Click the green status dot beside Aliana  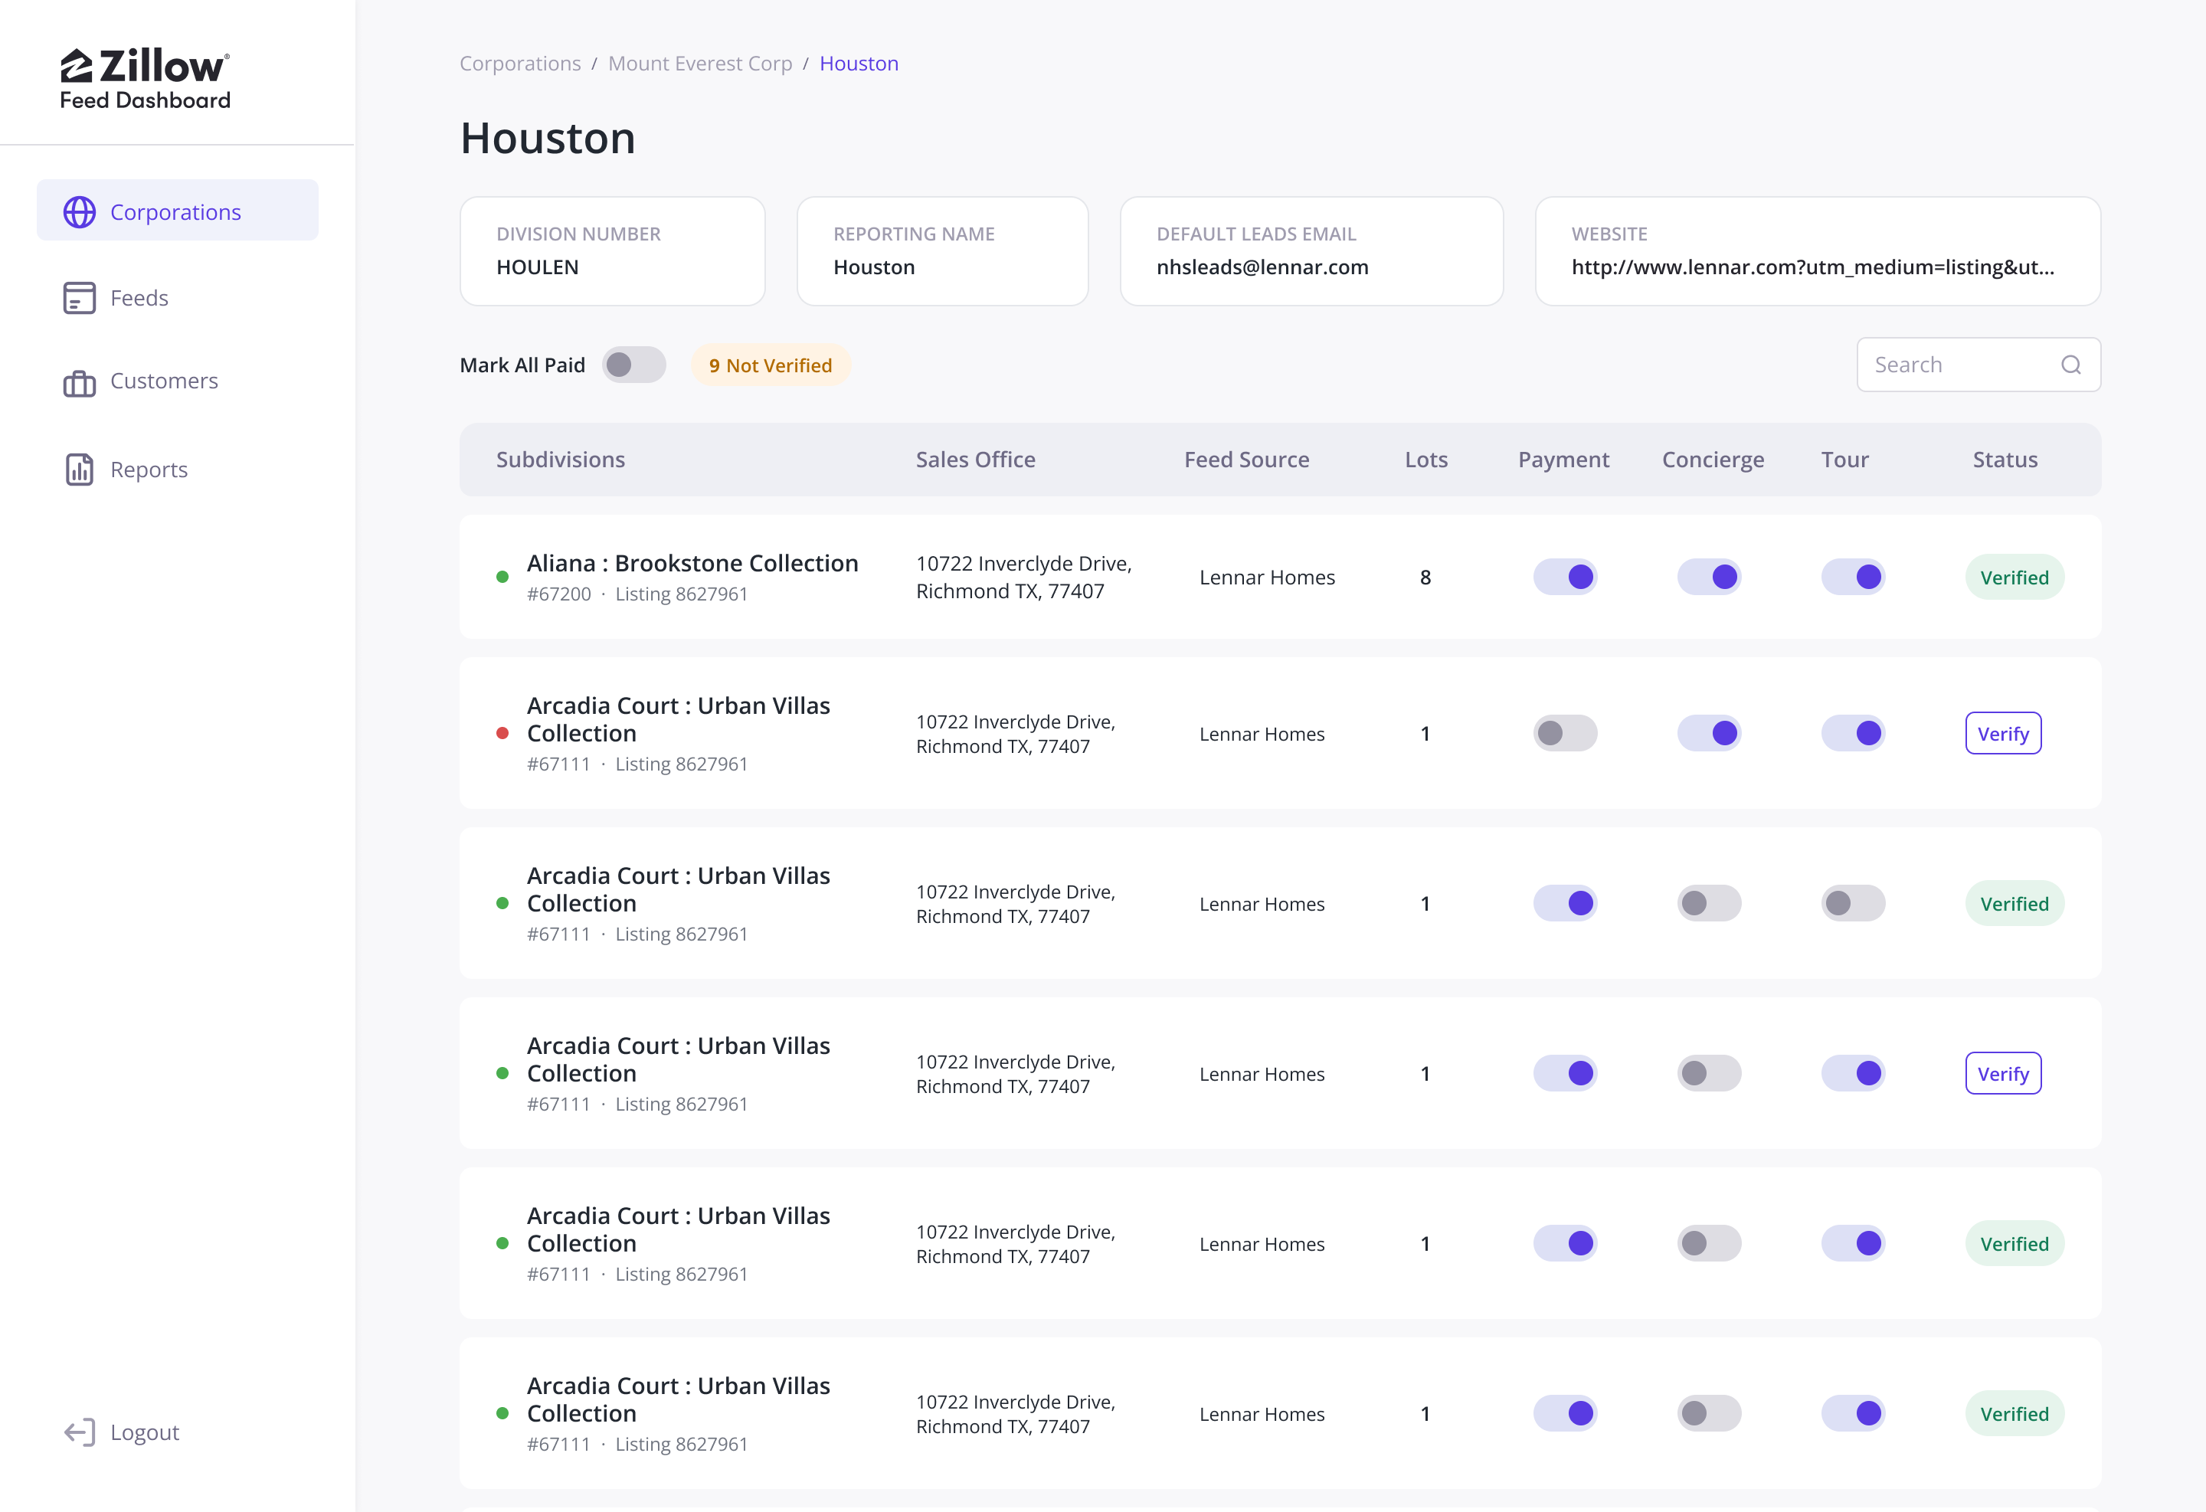(502, 577)
